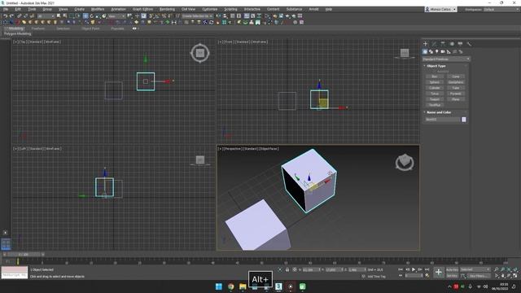The image size is (521, 293).
Task: Click the Pan View hand icon
Action: coord(503,276)
